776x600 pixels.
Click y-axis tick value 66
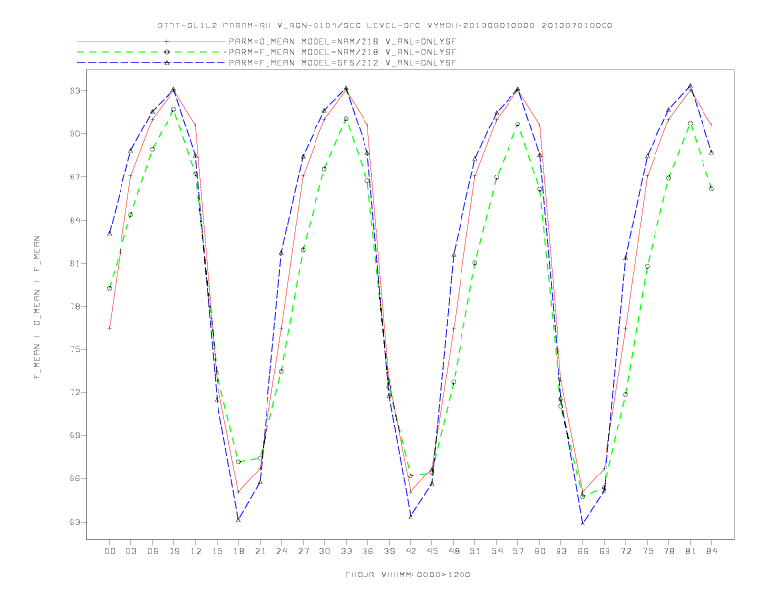pyautogui.click(x=75, y=479)
